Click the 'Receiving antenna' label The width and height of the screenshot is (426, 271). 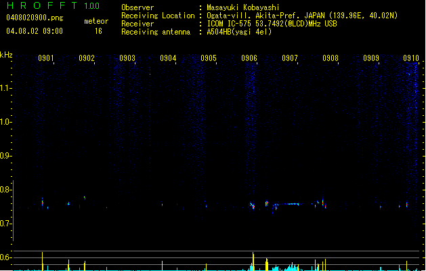click(156, 32)
